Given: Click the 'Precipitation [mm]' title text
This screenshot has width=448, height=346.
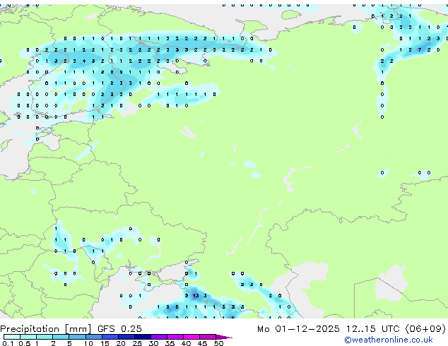Looking at the screenshot, I should 46,329.
